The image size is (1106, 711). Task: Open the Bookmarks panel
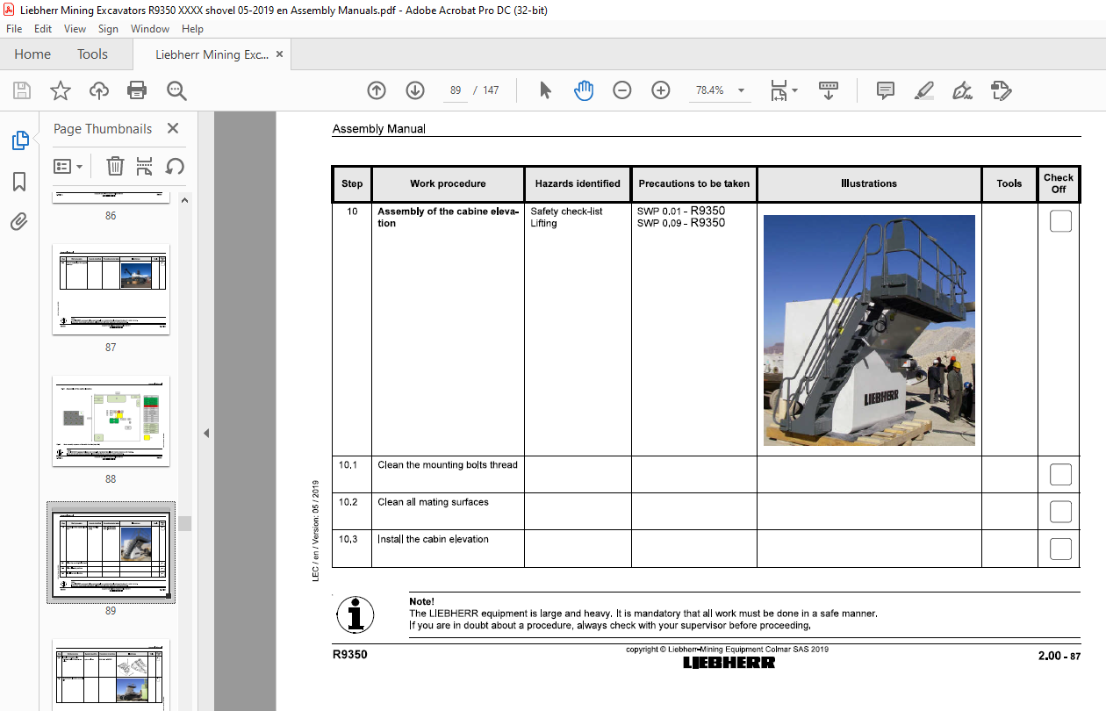[x=19, y=182]
